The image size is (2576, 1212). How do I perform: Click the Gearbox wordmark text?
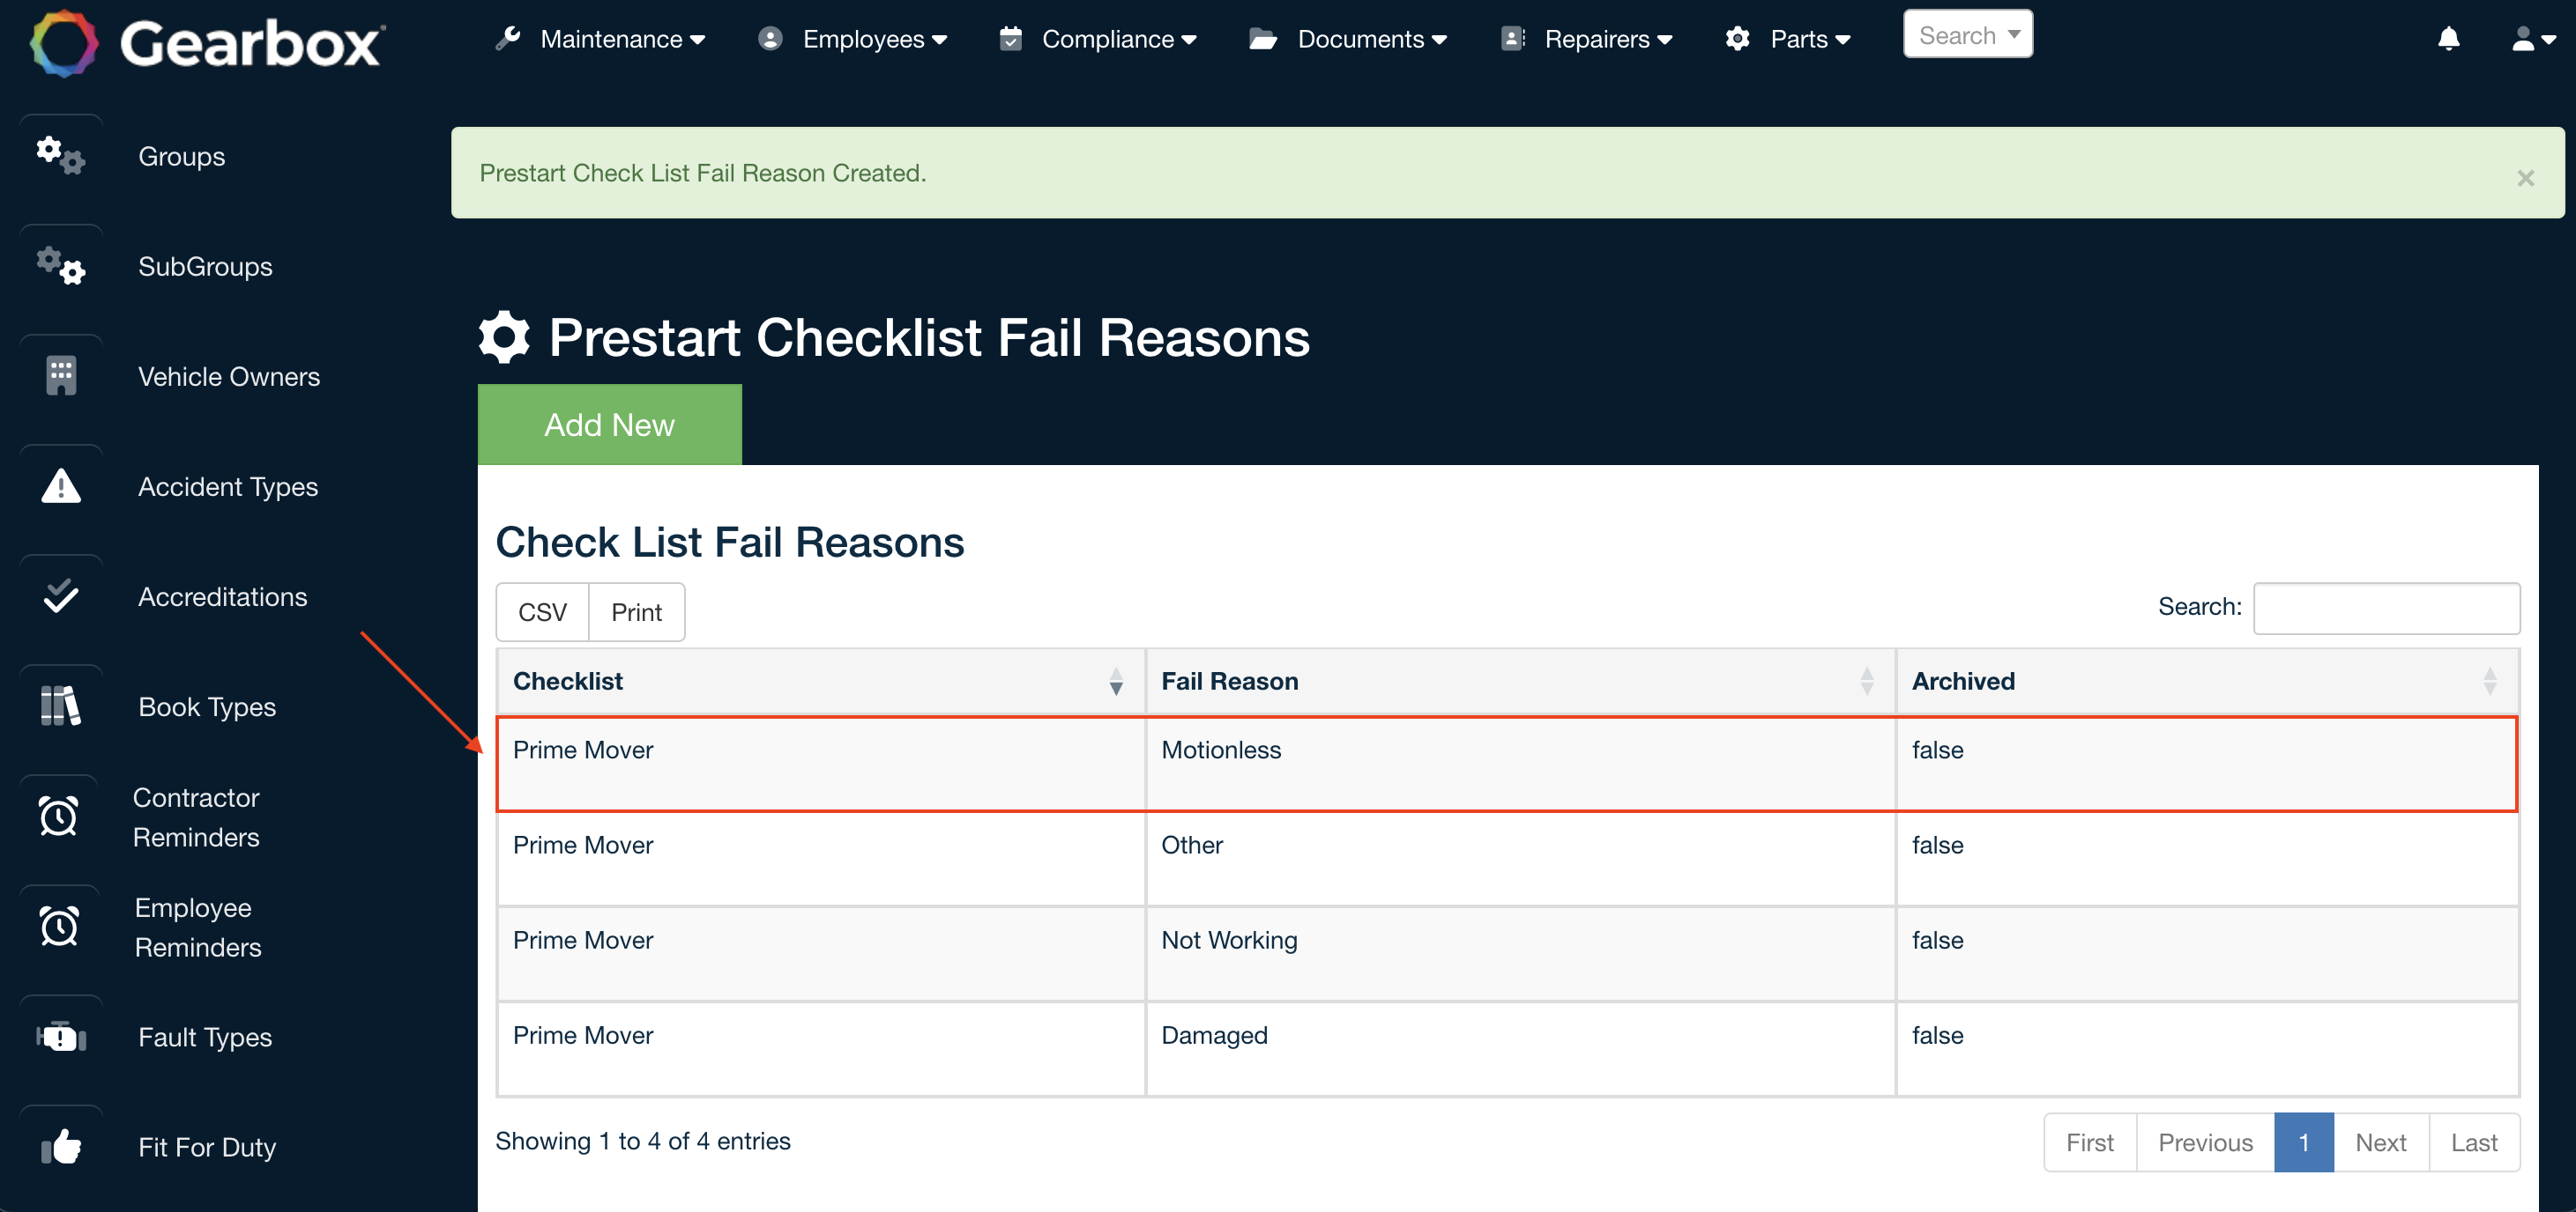click(252, 44)
